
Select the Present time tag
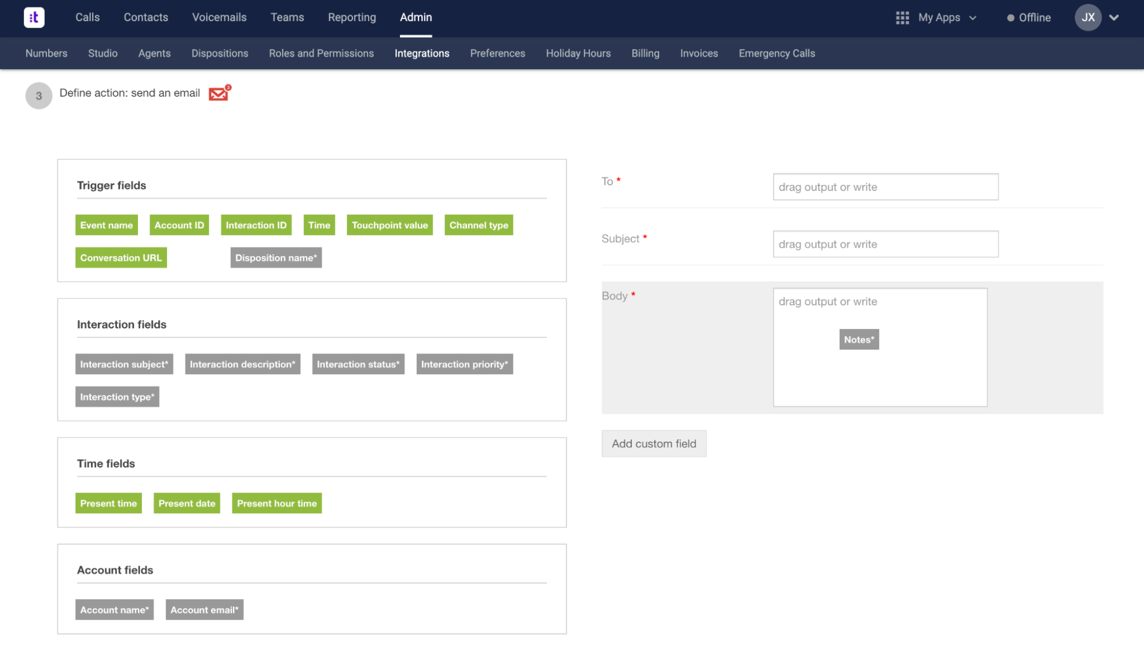pyautogui.click(x=109, y=504)
